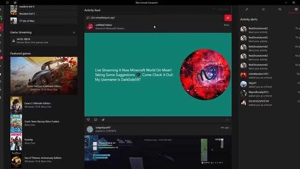Restore down the Xbox Console Companion window

(x=293, y=3)
